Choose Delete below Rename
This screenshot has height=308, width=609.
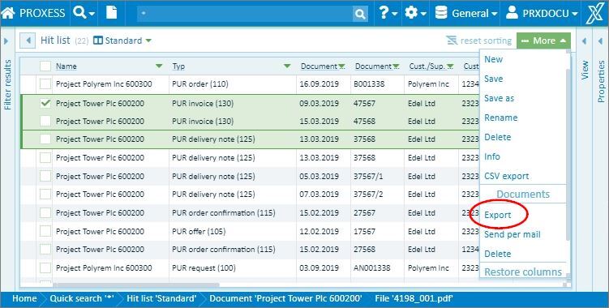[x=498, y=137]
